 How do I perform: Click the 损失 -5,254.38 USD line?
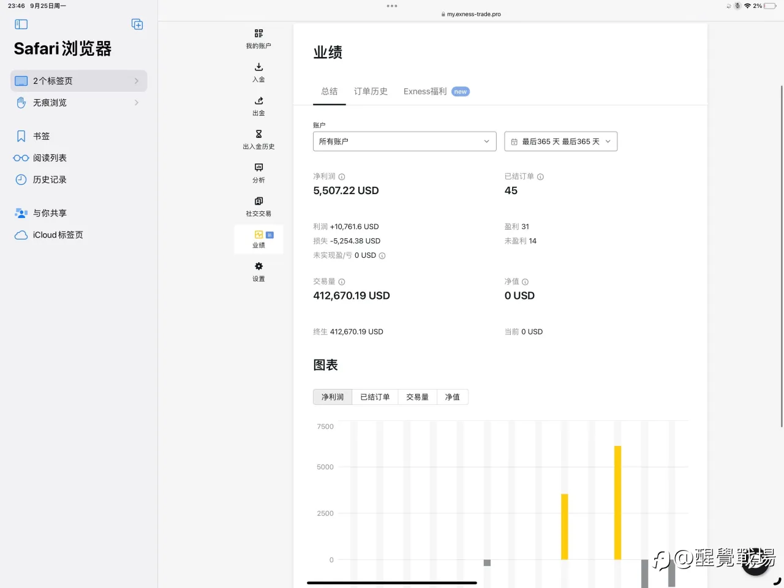(347, 241)
